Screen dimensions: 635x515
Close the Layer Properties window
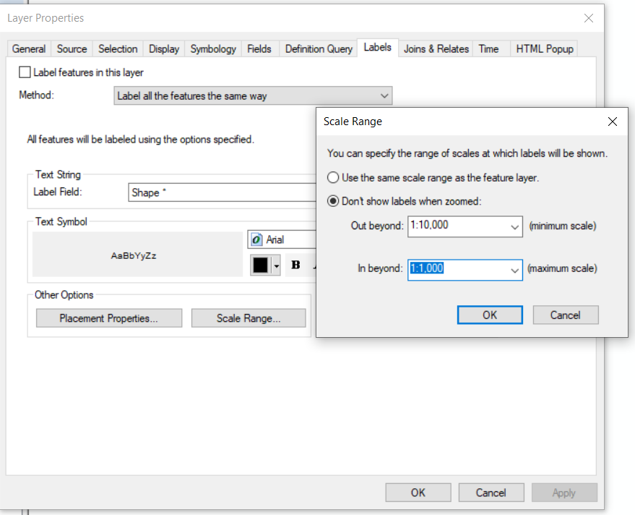tap(589, 18)
